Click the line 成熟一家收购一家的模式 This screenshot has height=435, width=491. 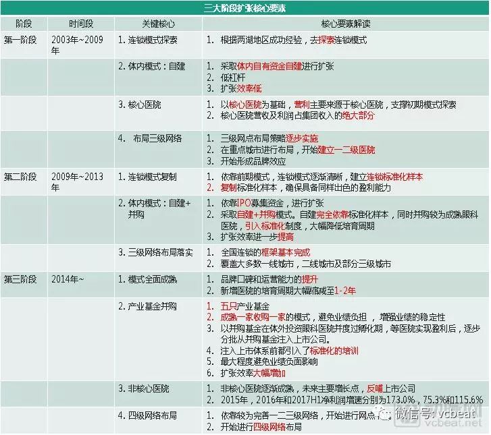pyautogui.click(x=265, y=317)
